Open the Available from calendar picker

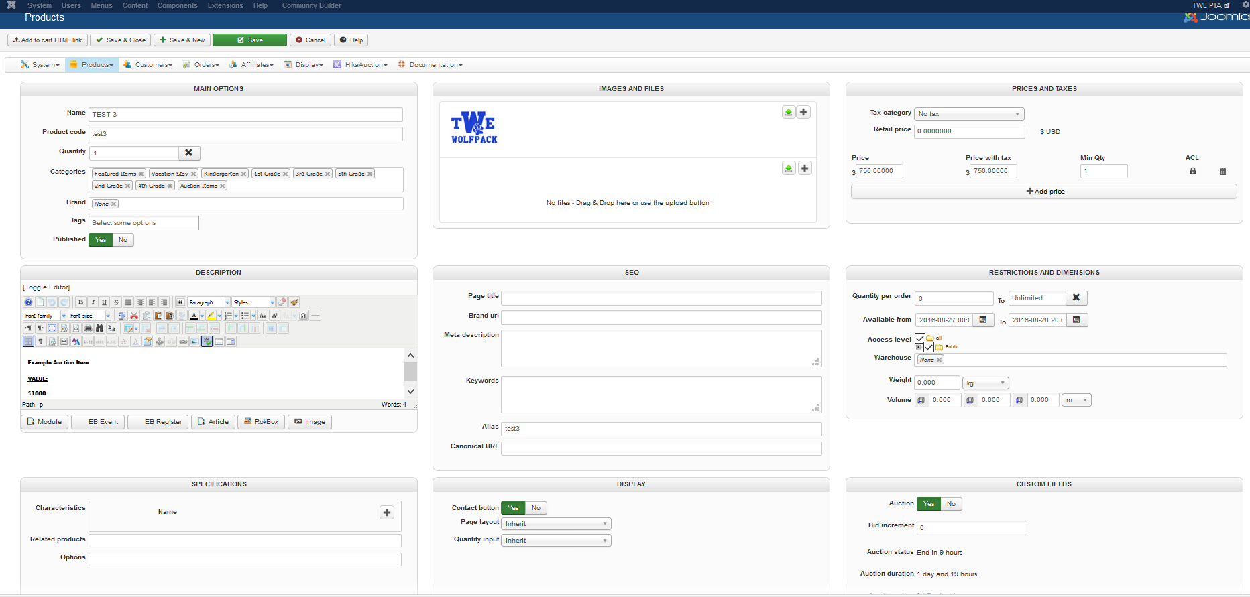click(x=983, y=320)
